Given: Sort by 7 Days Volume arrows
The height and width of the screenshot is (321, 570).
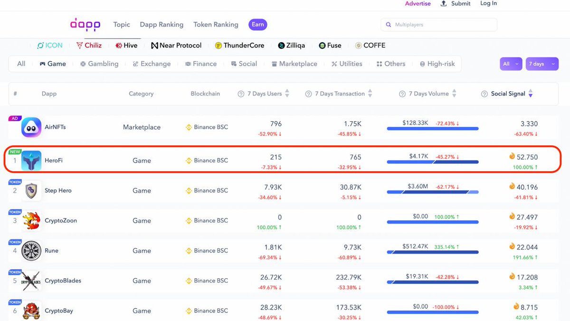Looking at the screenshot, I should tap(454, 94).
